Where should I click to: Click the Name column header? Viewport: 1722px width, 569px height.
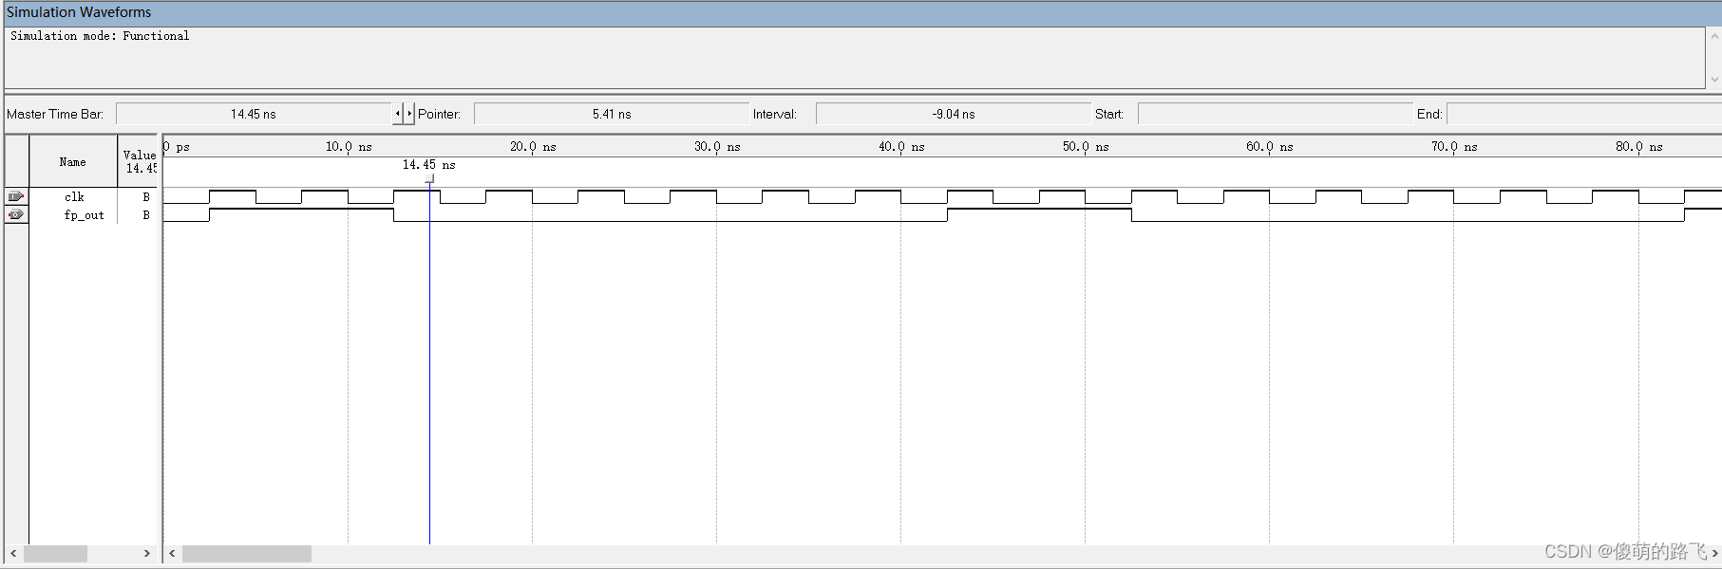point(73,162)
